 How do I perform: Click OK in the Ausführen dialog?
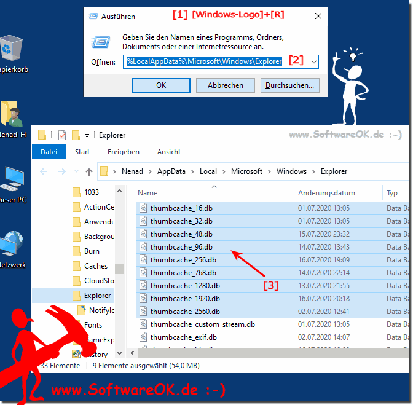click(161, 85)
